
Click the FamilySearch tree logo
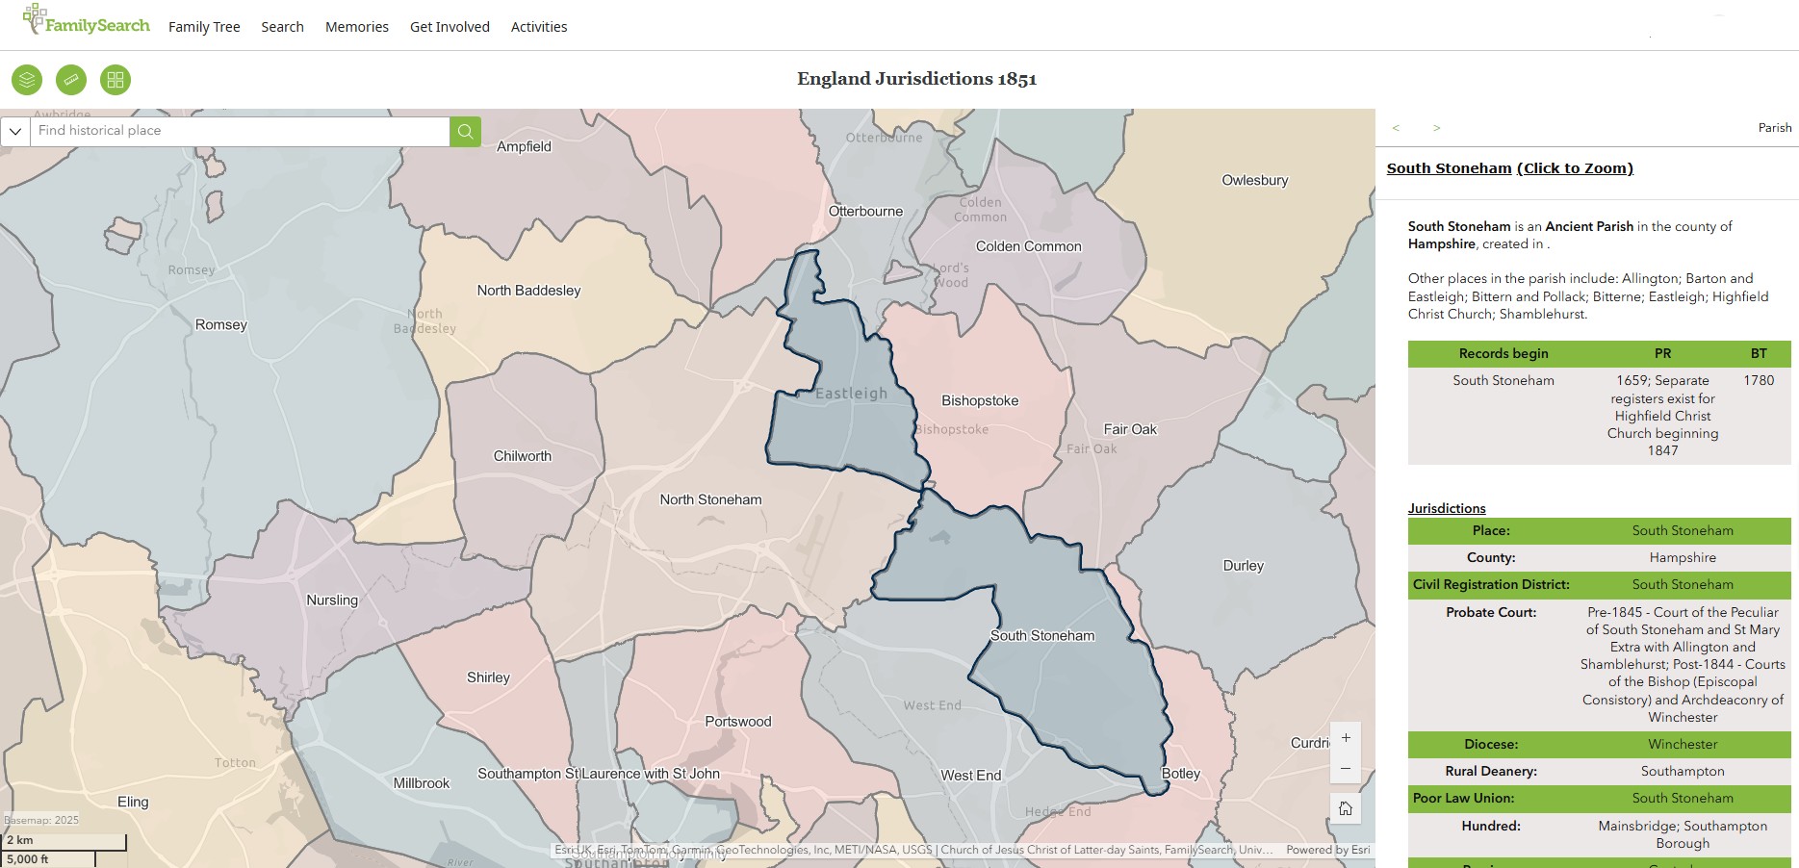click(86, 23)
